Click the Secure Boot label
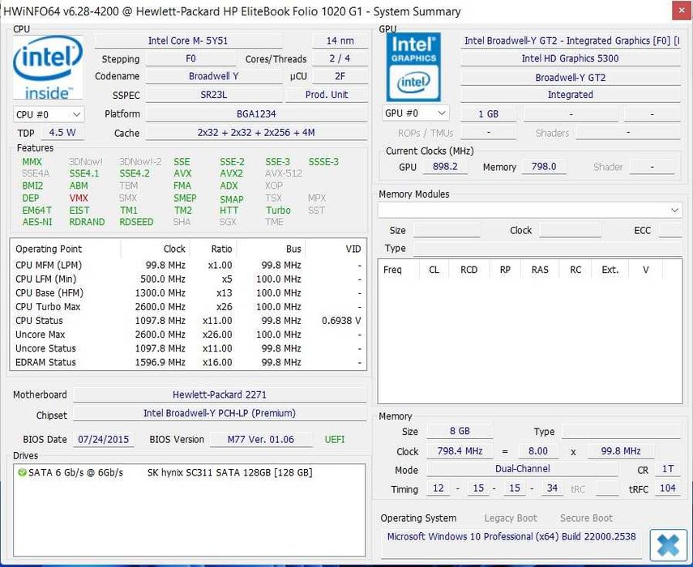 coord(586,518)
